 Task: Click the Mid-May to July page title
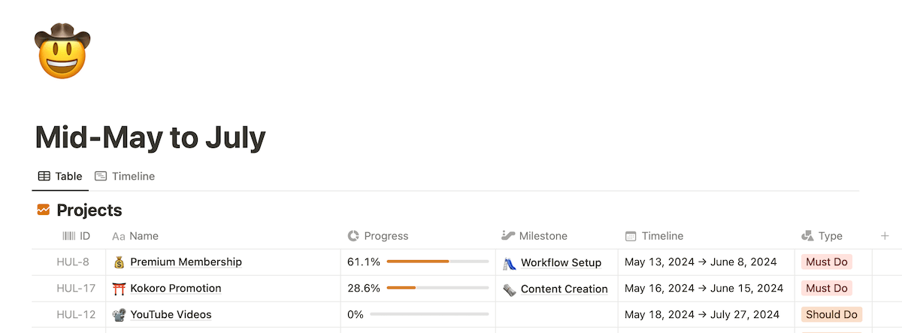coord(150,138)
